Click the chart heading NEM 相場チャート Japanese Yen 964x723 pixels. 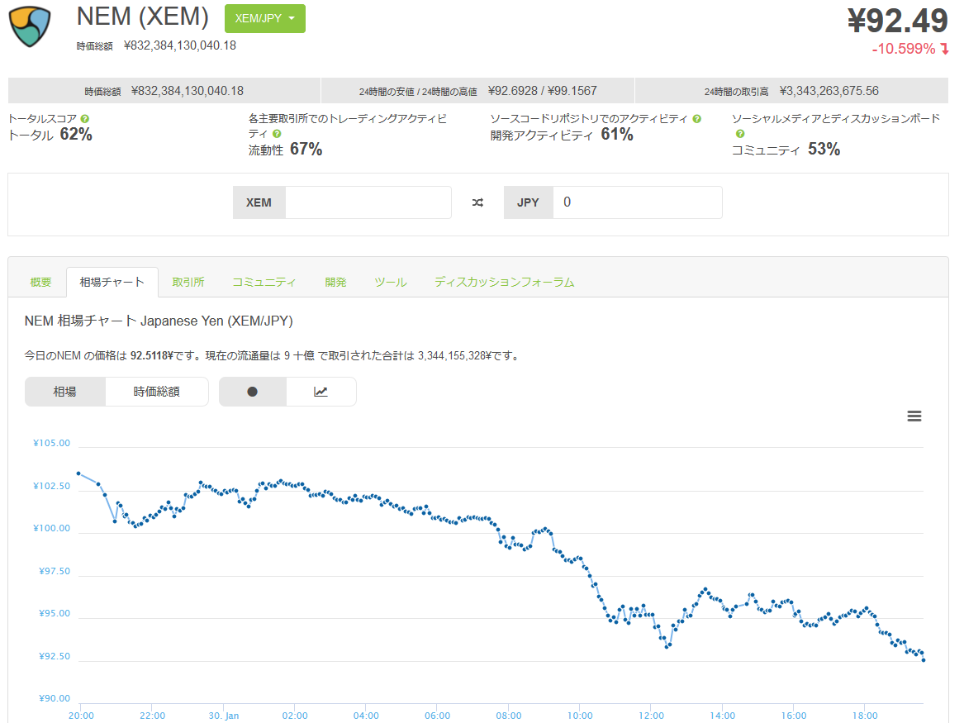click(x=159, y=321)
